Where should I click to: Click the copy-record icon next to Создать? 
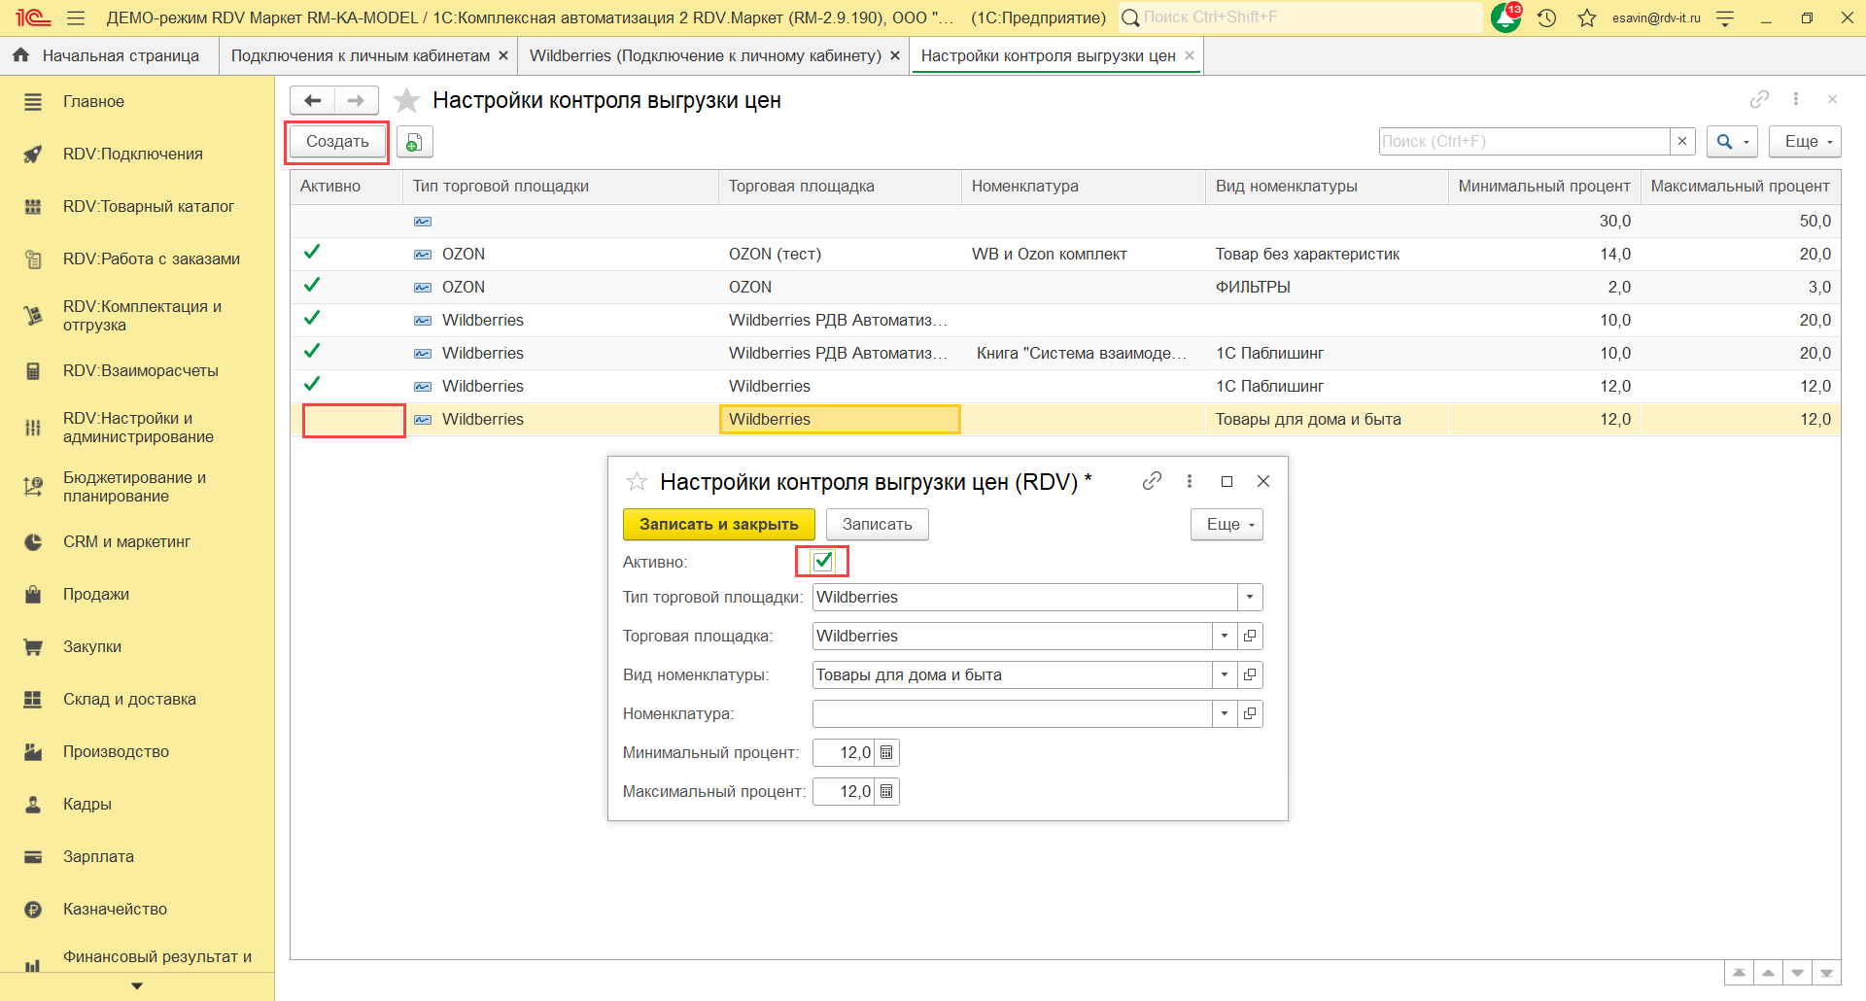click(414, 142)
